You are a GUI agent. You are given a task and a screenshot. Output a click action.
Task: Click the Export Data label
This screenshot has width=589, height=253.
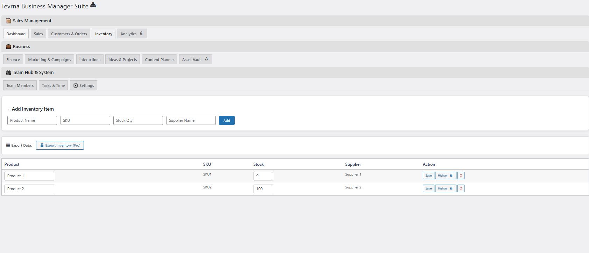(22, 146)
